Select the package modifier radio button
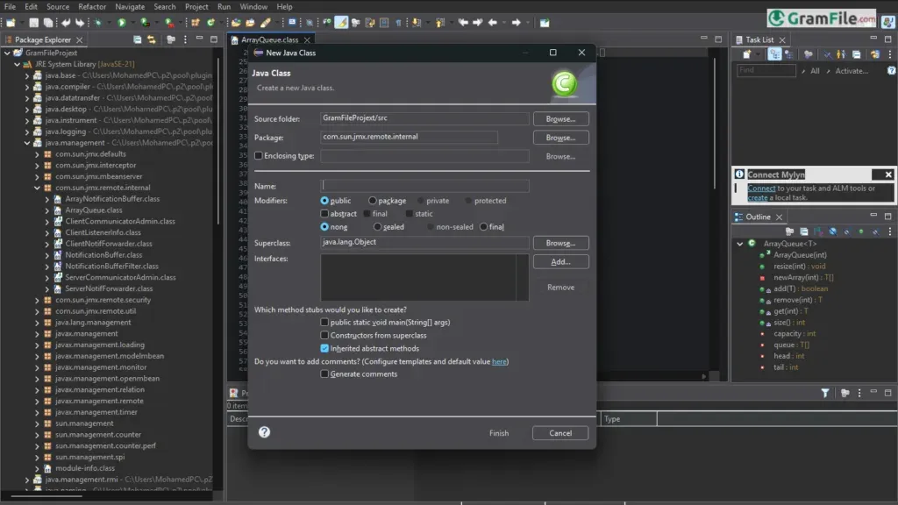 click(x=373, y=201)
